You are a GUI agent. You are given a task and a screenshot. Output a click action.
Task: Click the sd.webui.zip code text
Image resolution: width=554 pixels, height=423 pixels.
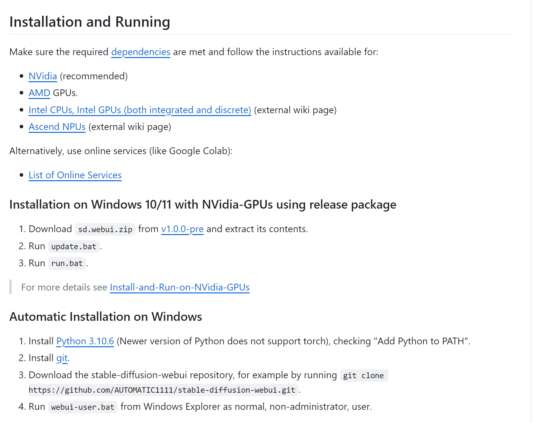pyautogui.click(x=105, y=230)
